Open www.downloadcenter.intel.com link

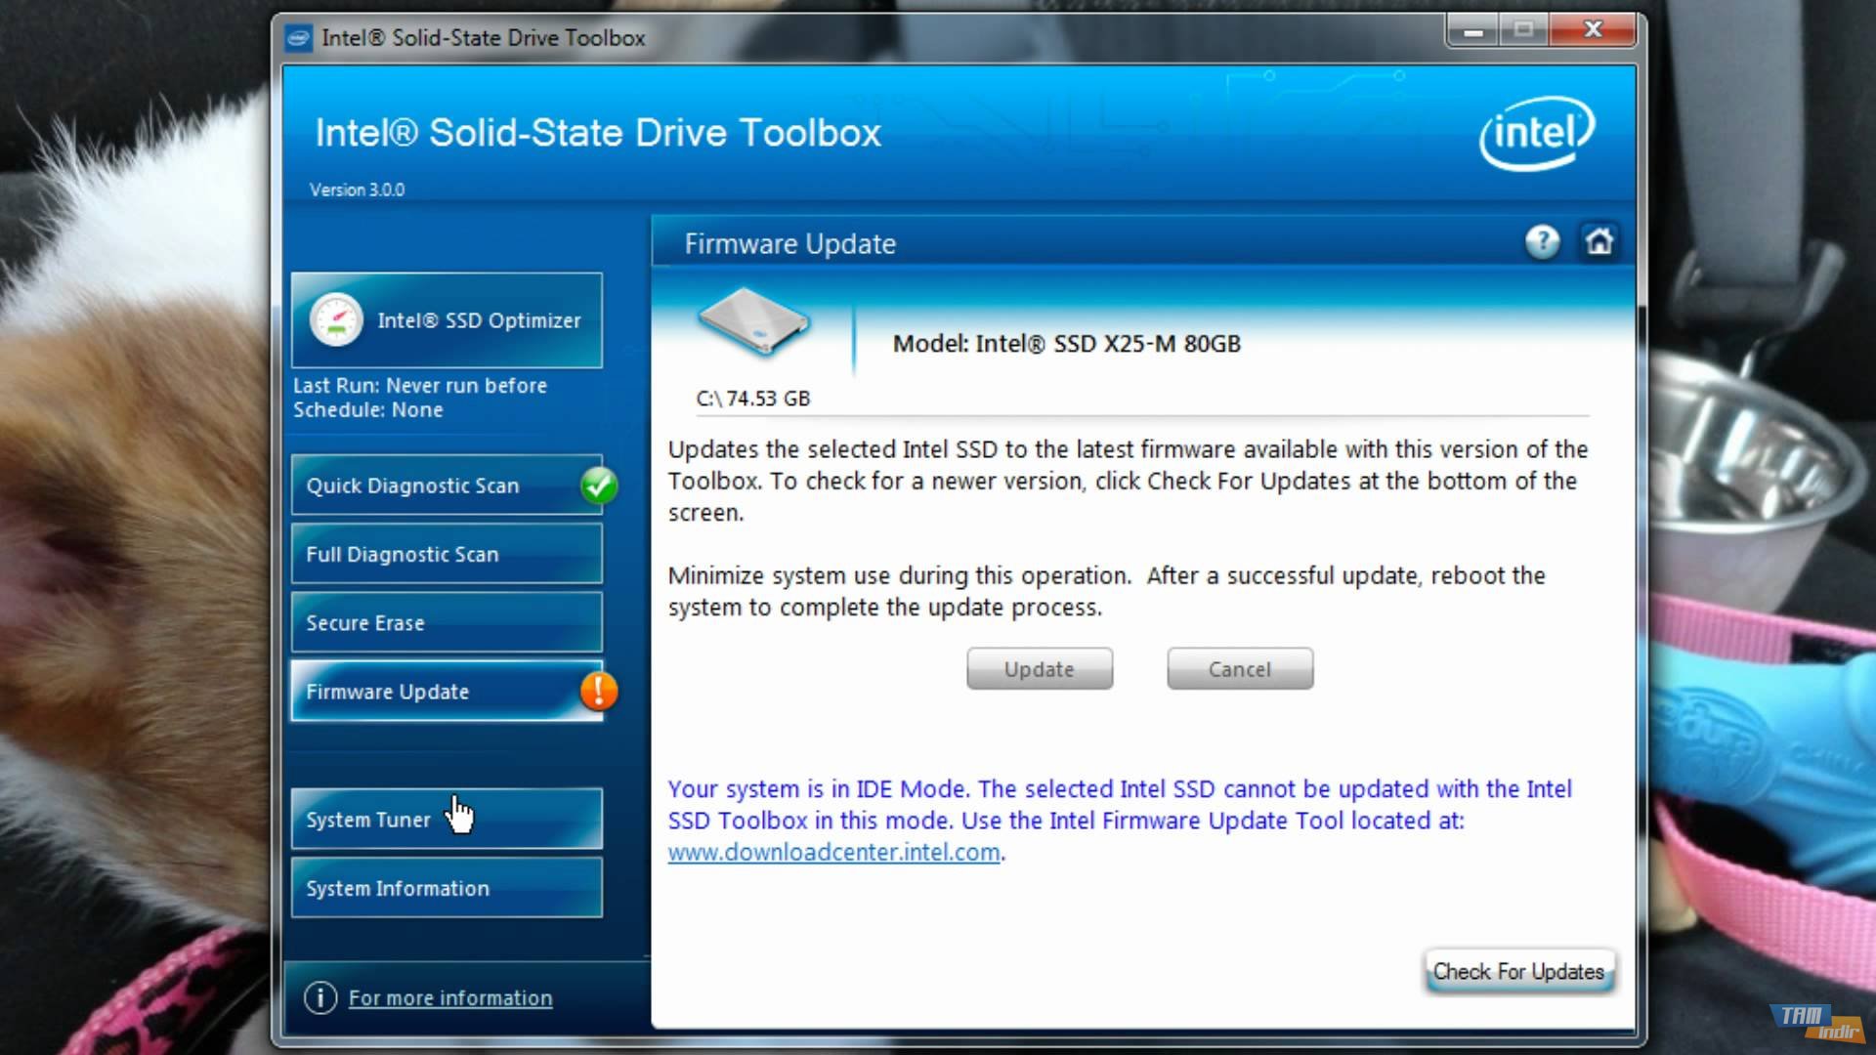tap(833, 852)
